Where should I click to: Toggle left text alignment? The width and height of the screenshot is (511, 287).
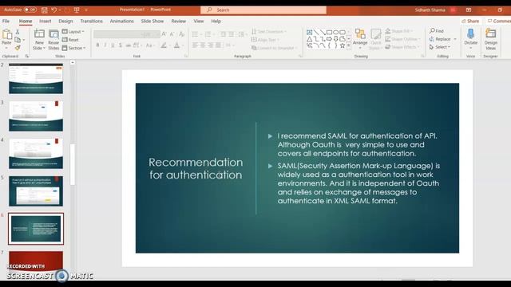click(x=195, y=45)
